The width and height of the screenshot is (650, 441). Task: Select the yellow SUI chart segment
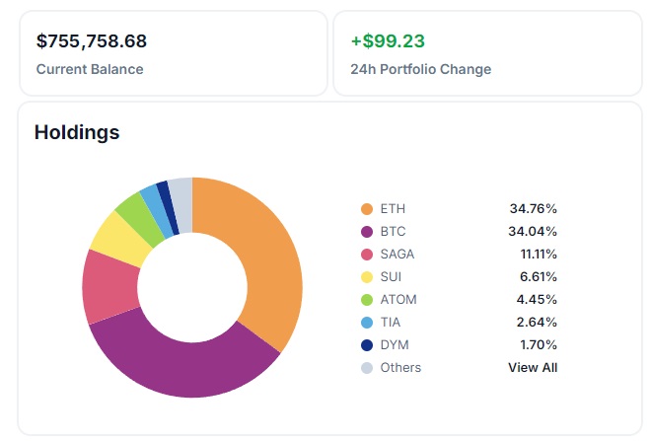(x=116, y=233)
